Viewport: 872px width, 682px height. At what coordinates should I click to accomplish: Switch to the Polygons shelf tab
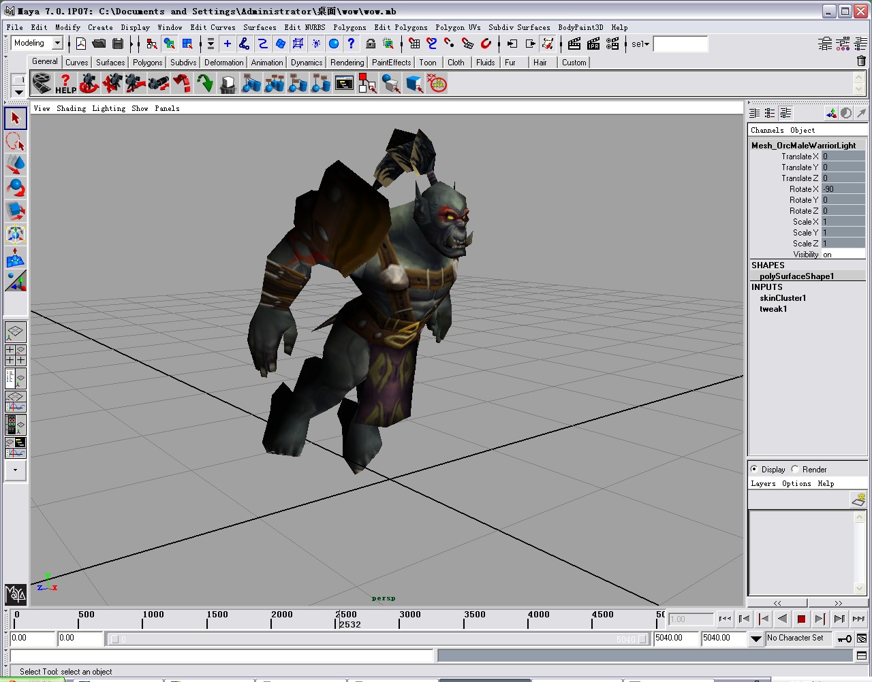click(147, 62)
